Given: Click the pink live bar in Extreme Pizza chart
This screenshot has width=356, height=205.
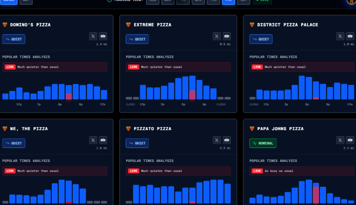Looking at the screenshot, I should pos(192,95).
